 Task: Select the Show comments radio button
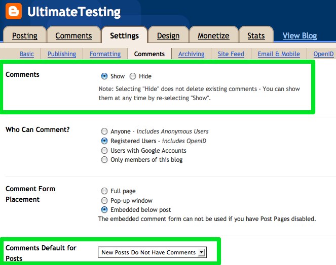pyautogui.click(x=104, y=76)
